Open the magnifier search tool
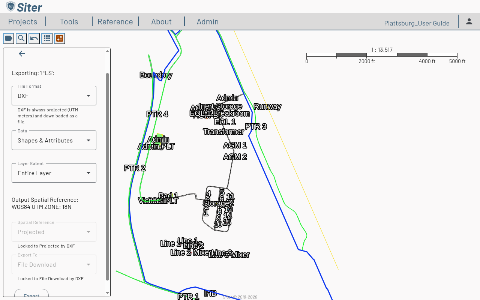Viewport: 480px width, 300px height. point(21,38)
